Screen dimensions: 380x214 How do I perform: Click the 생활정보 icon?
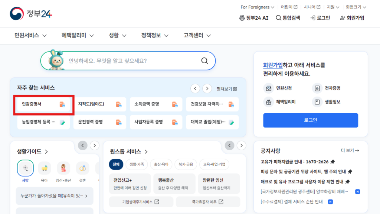pos(317,102)
